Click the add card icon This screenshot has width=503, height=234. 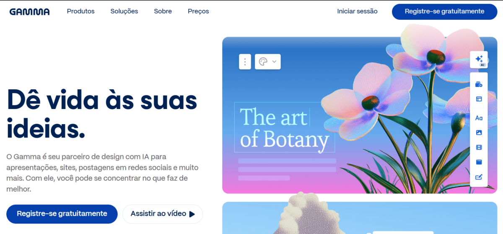(x=479, y=84)
